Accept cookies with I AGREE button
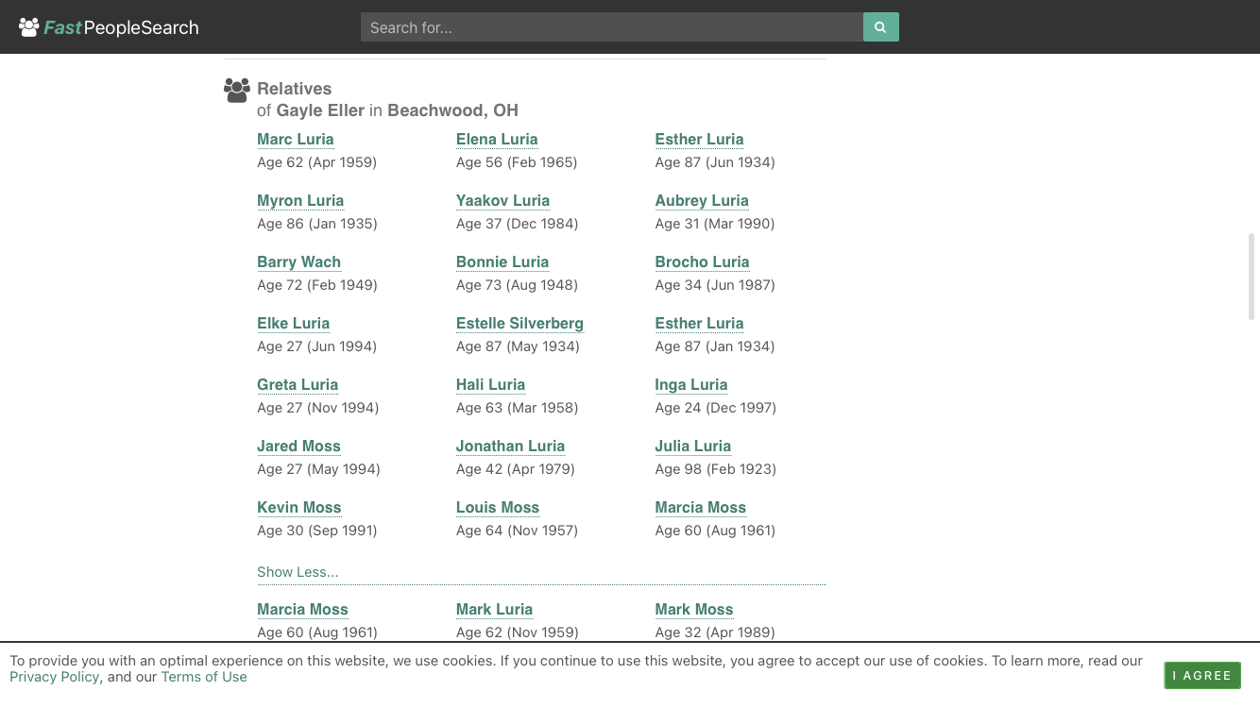1260x708 pixels. [x=1202, y=675]
